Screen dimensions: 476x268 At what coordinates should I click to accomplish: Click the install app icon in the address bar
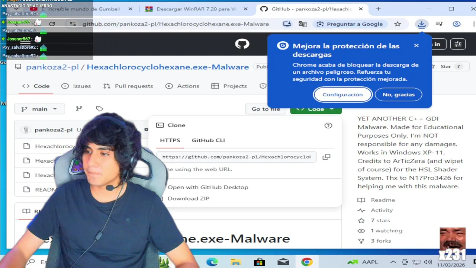[287, 24]
